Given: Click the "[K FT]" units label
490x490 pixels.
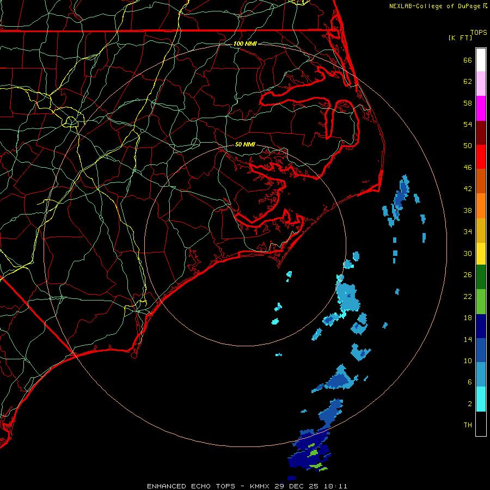Looking at the screenshot, I should tap(460, 38).
